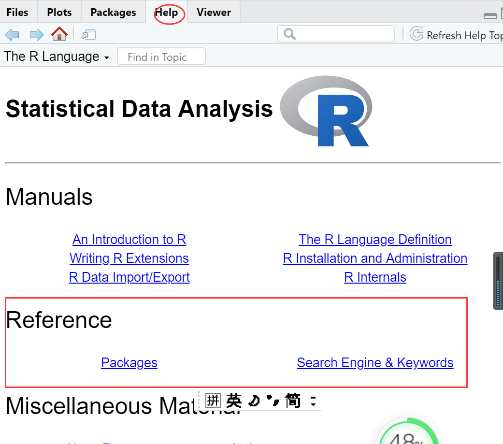Switch to the Plots tab
Image resolution: width=503 pixels, height=444 pixels.
(59, 12)
